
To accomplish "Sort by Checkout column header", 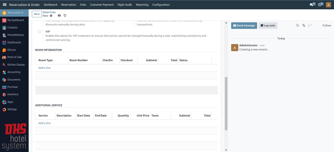I will point(129,60).
